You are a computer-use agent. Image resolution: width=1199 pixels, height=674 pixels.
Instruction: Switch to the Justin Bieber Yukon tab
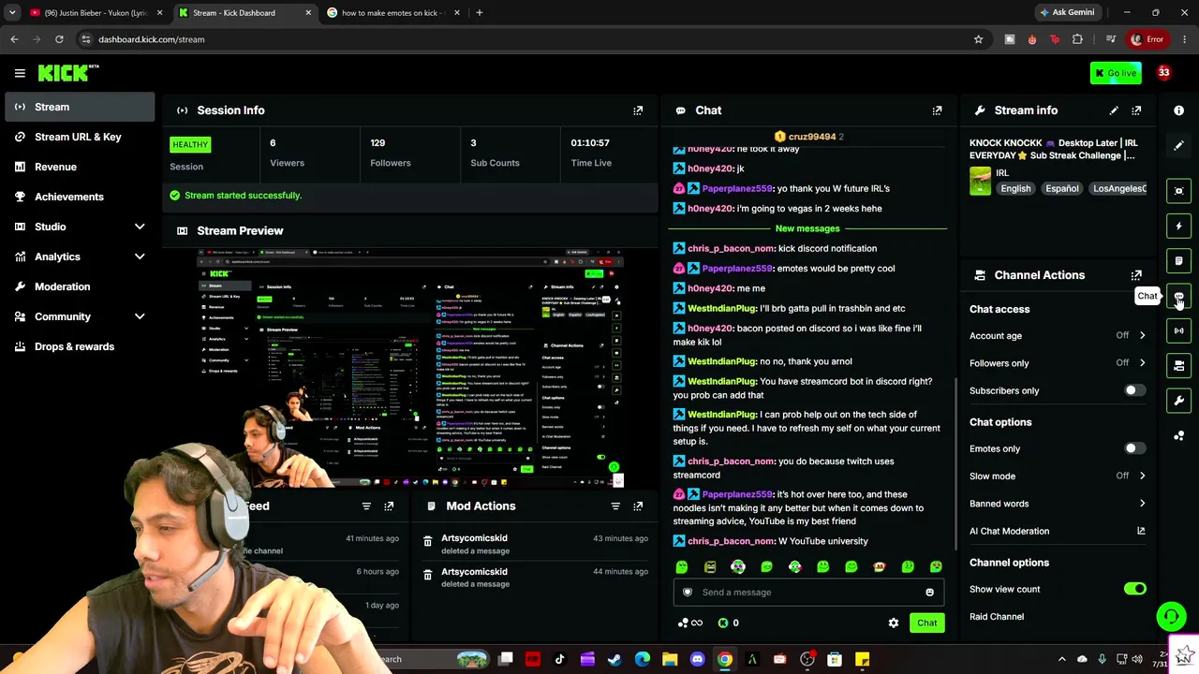click(x=96, y=13)
